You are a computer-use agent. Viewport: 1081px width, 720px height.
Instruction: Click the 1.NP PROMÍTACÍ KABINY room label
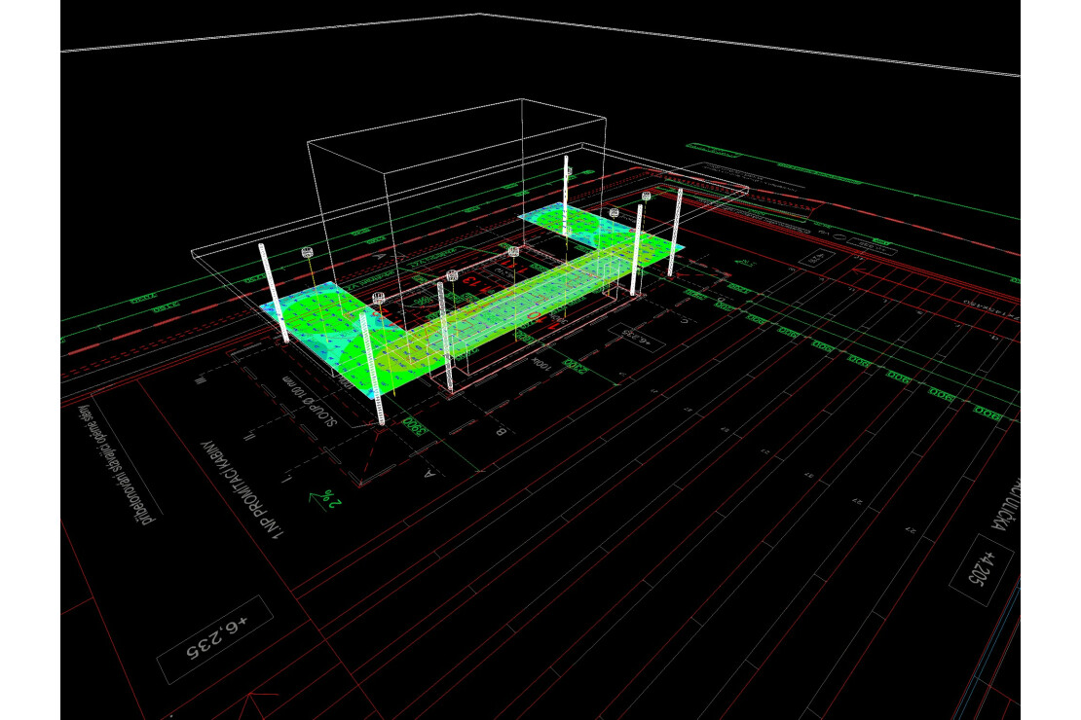[x=241, y=486]
